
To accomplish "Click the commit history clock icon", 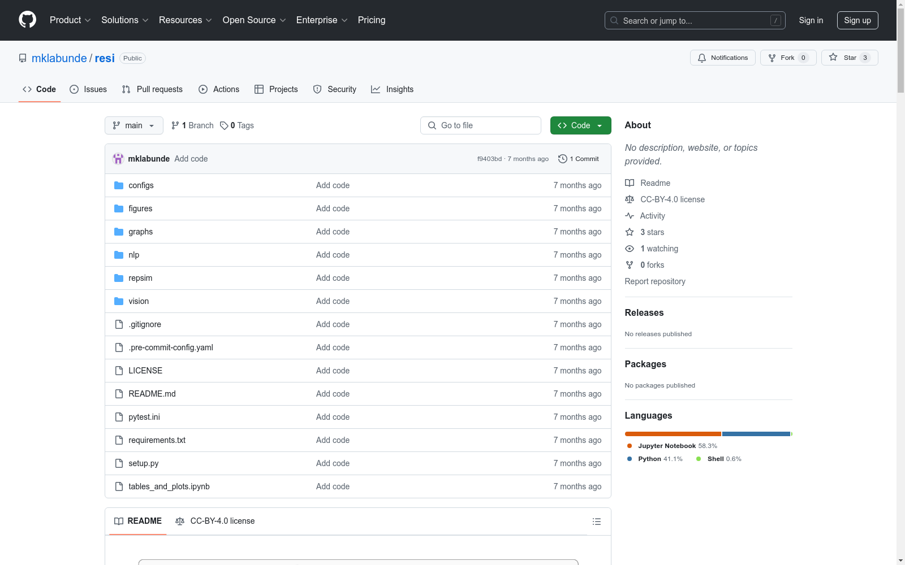I will (x=562, y=159).
